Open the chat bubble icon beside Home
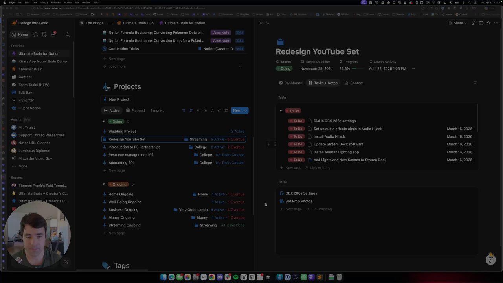The image size is (503, 283). coord(36,35)
